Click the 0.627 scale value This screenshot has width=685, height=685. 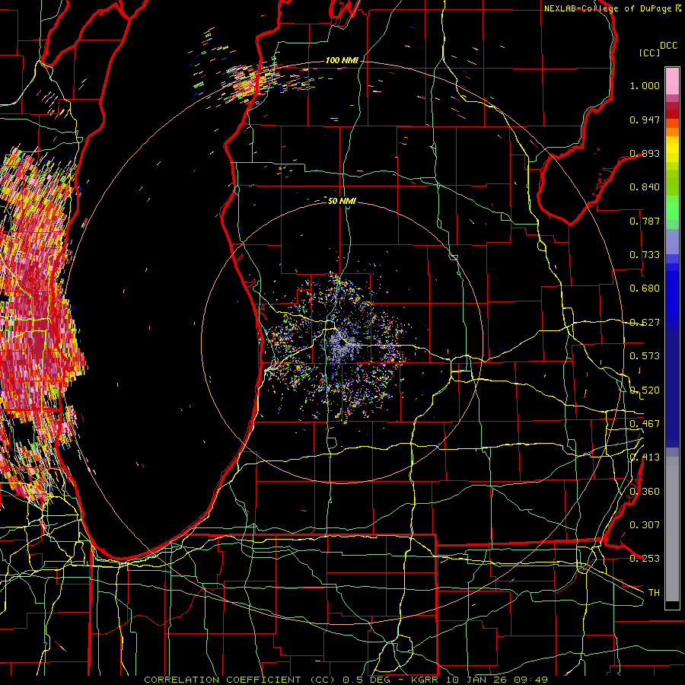click(645, 323)
